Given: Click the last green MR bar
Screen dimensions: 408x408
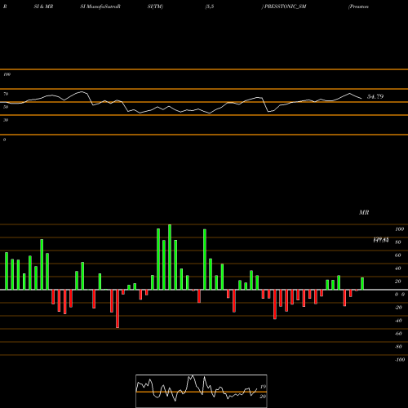Looking at the screenshot, I should (x=362, y=284).
